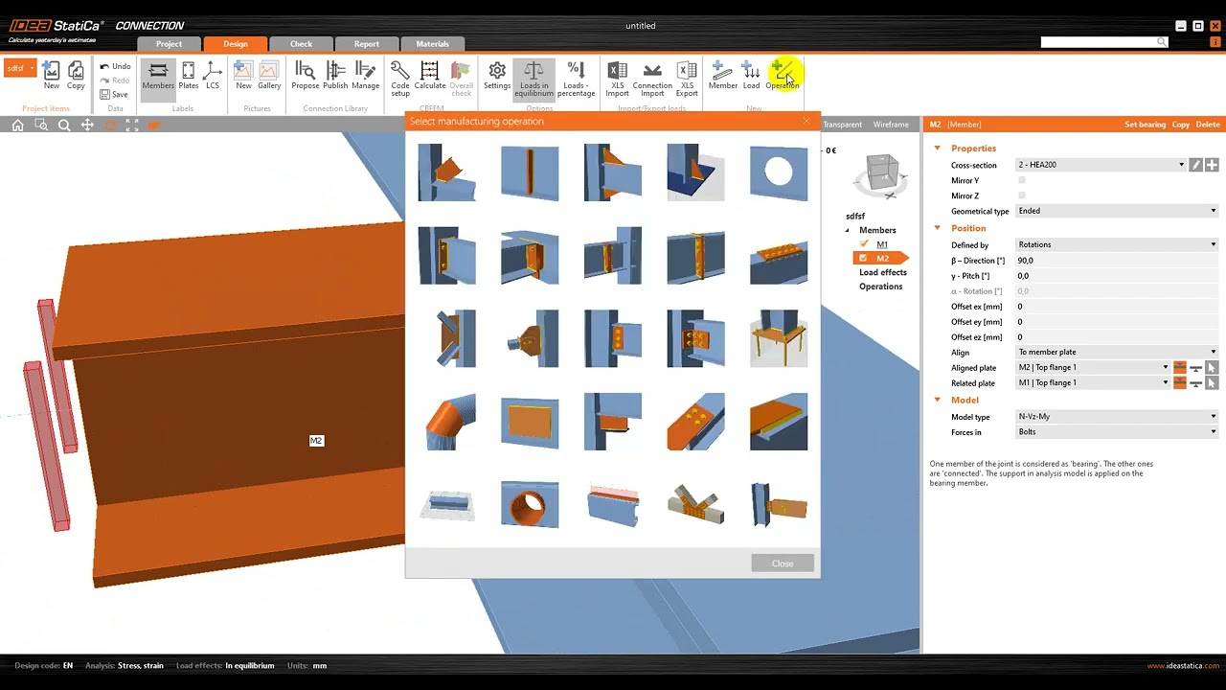This screenshot has width=1226, height=690.
Task: Switch to Materials tab
Action: pyautogui.click(x=432, y=43)
